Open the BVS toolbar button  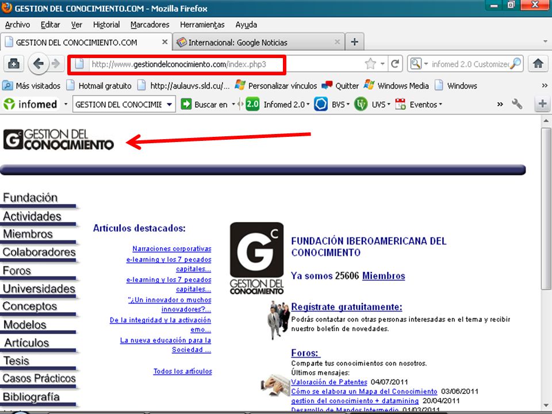coord(331,104)
